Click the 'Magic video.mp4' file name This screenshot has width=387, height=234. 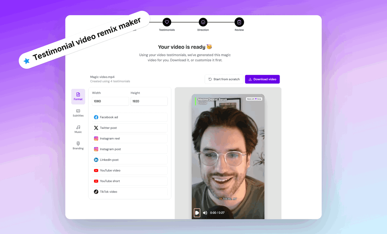pyautogui.click(x=102, y=77)
